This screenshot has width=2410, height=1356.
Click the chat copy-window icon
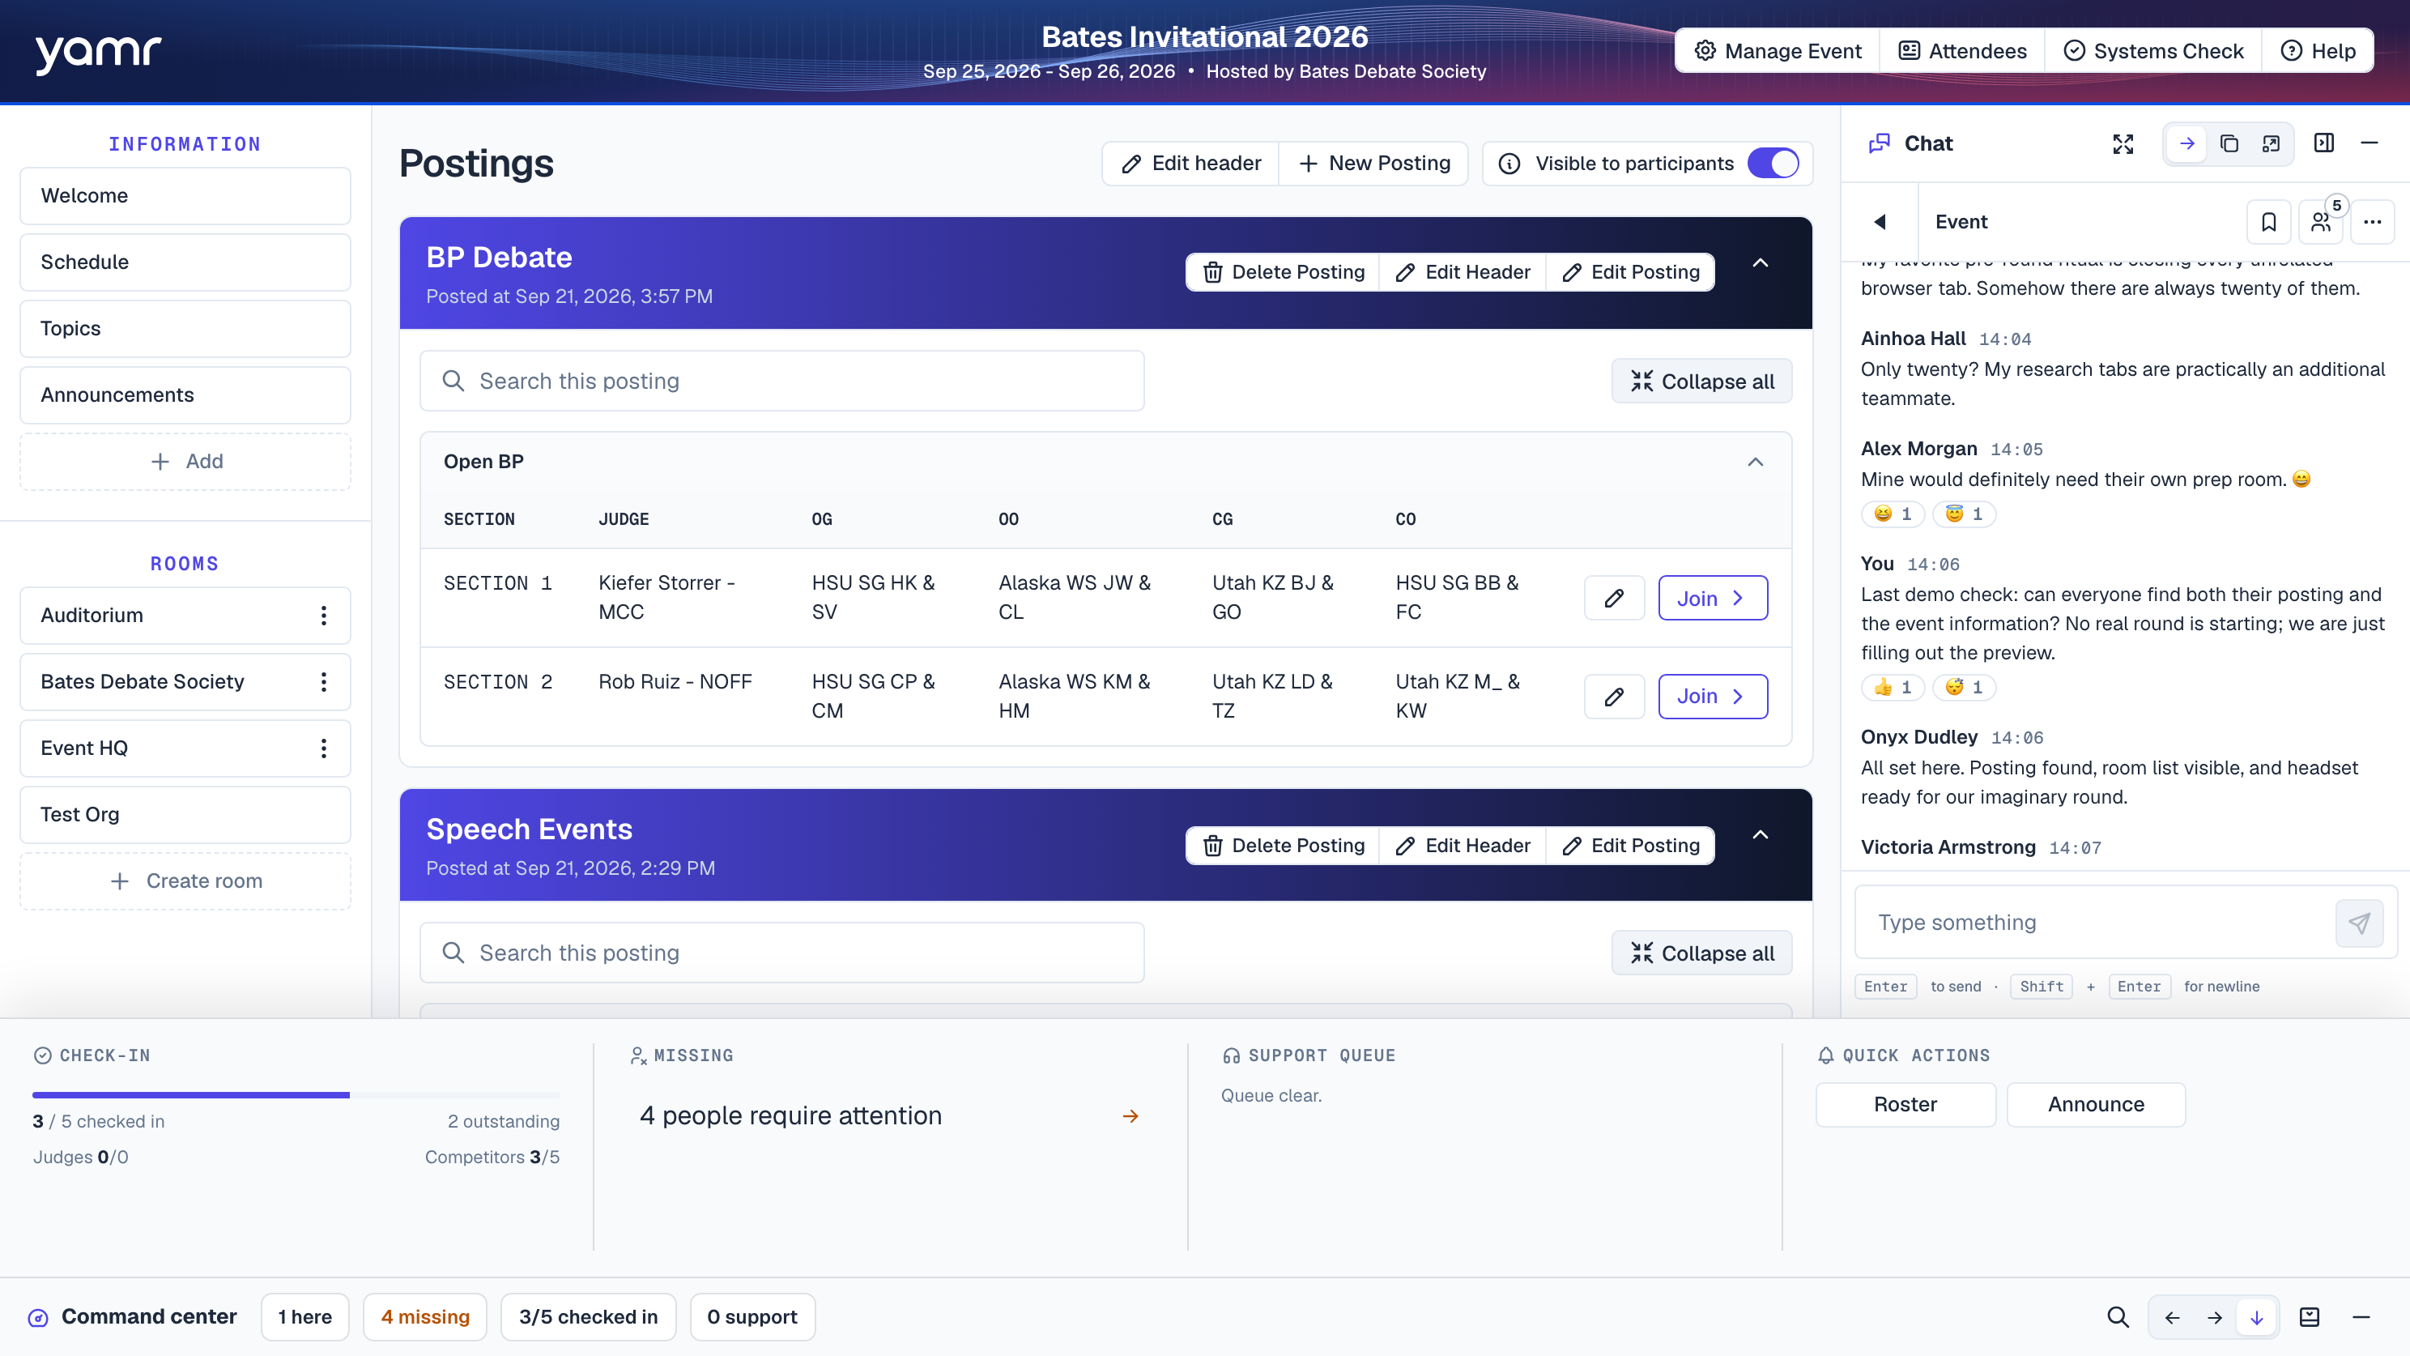tap(2229, 143)
